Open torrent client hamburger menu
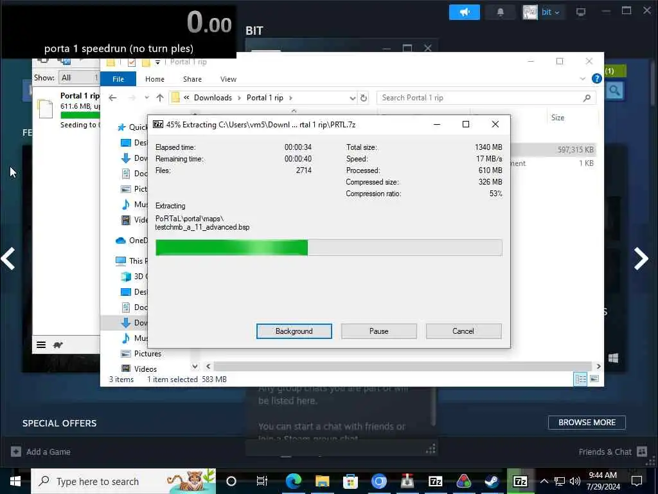The height and width of the screenshot is (494, 658). (40, 345)
